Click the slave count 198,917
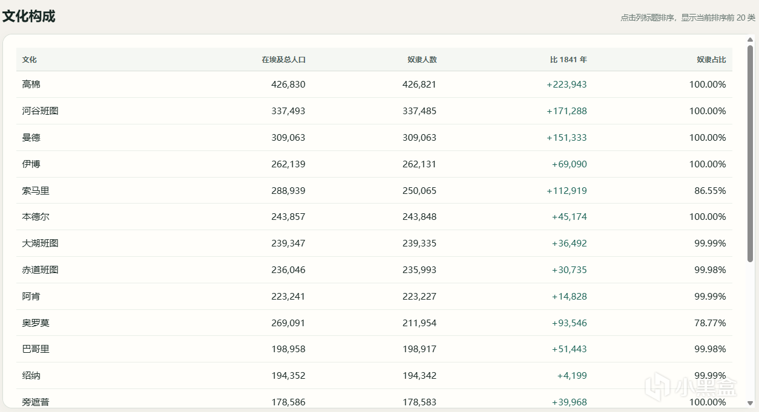The image size is (759, 412). (x=419, y=349)
